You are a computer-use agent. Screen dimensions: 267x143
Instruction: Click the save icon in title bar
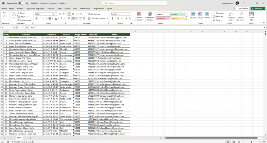[27, 3]
